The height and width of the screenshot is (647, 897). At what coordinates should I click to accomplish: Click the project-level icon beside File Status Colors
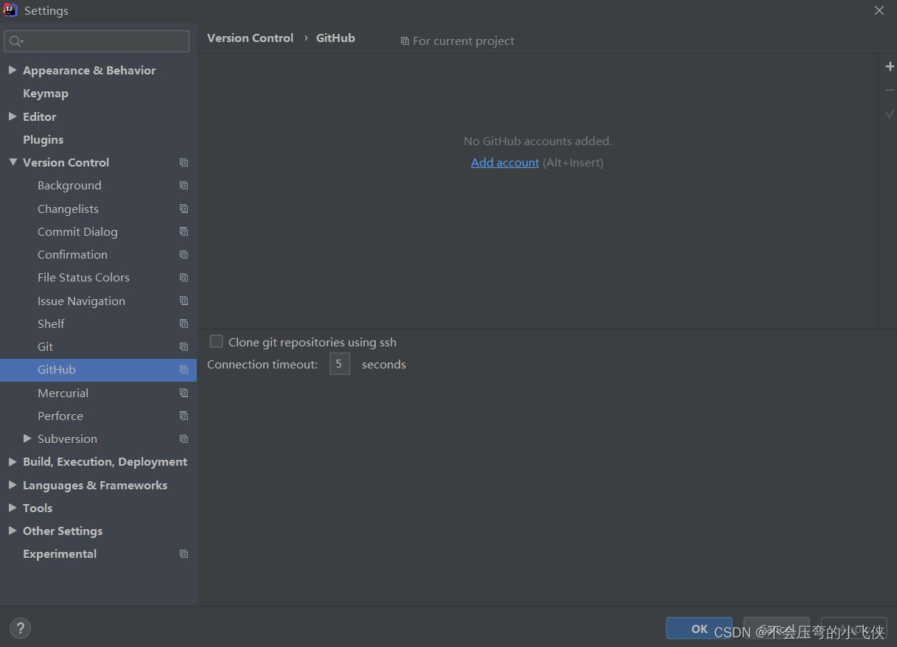tap(184, 278)
